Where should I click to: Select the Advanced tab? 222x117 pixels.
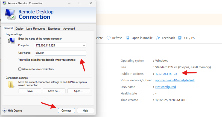(69, 29)
